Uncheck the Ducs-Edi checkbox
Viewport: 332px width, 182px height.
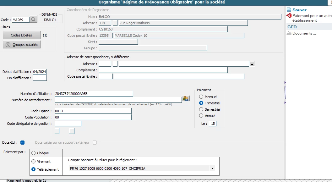(x=22, y=143)
